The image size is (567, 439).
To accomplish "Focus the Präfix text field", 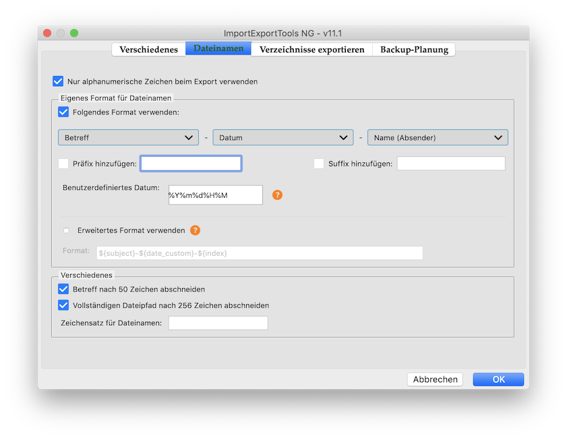I will 191,164.
